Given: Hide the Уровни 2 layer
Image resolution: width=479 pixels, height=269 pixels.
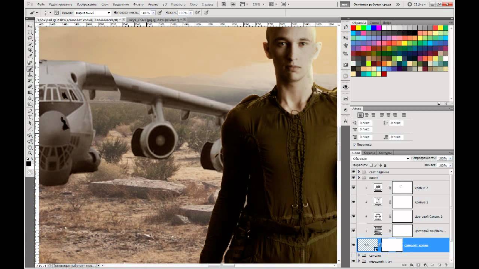Looking at the screenshot, I should (x=353, y=188).
